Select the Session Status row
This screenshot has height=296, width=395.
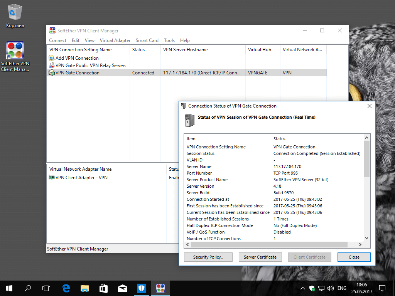274,153
